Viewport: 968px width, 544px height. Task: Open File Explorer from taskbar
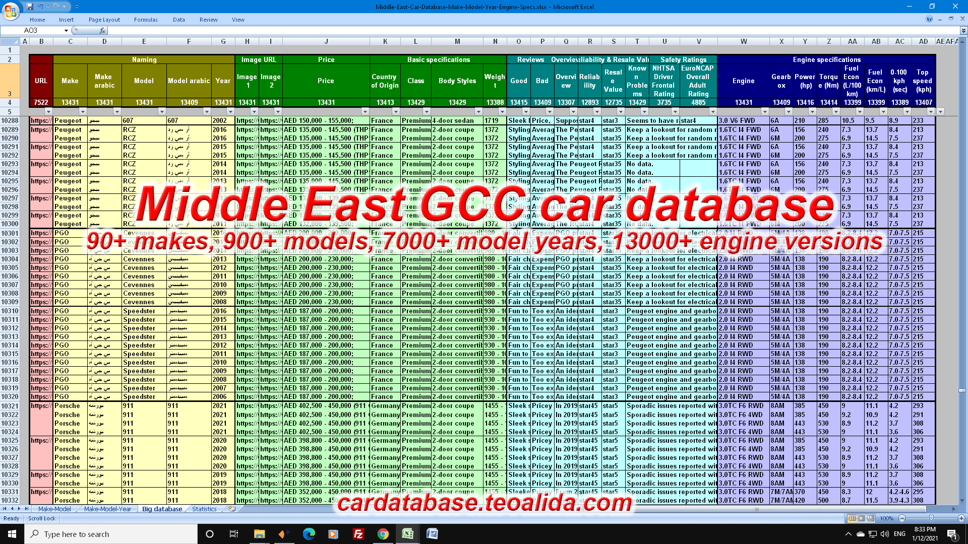(x=259, y=534)
